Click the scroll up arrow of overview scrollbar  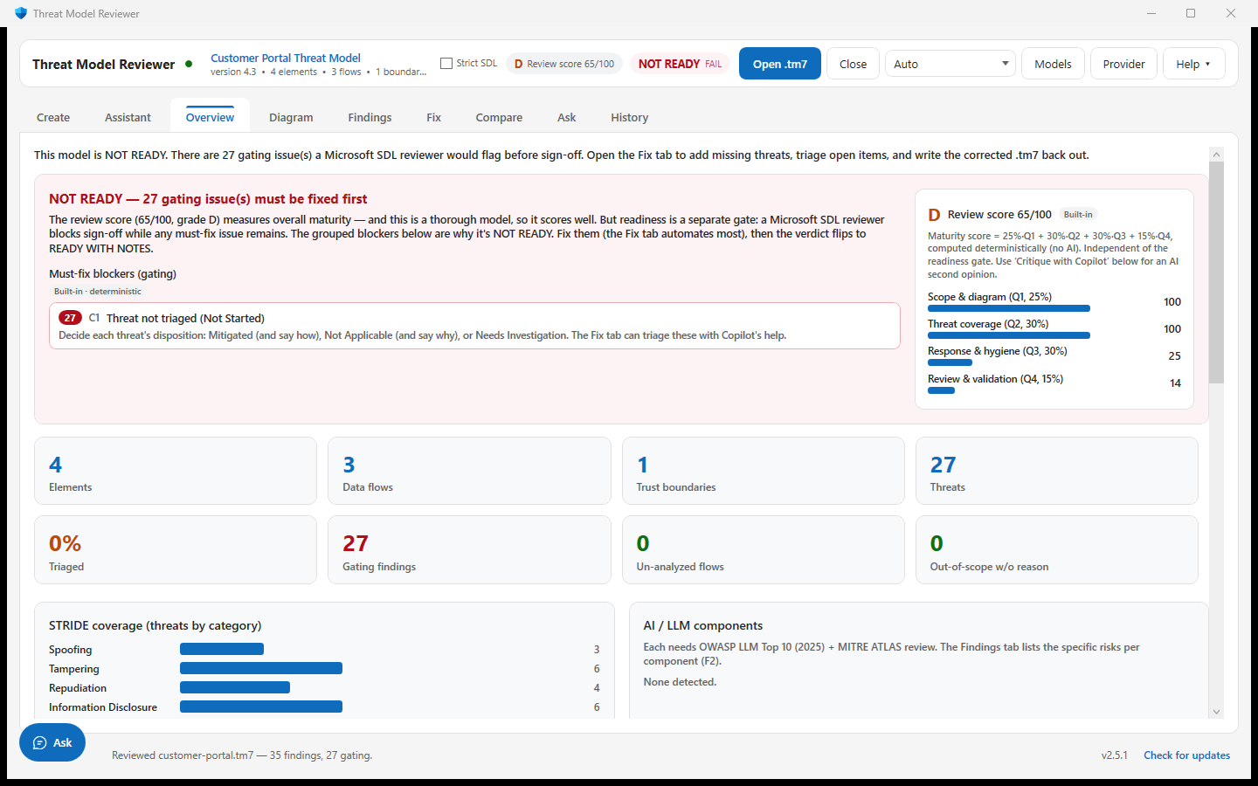point(1216,155)
